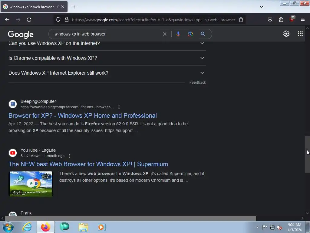Click the 'Pranx' result source name
310x233 pixels.
(26, 213)
